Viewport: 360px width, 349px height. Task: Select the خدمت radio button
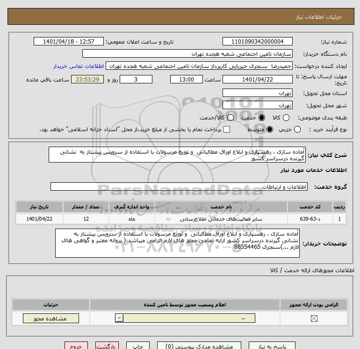262,118
